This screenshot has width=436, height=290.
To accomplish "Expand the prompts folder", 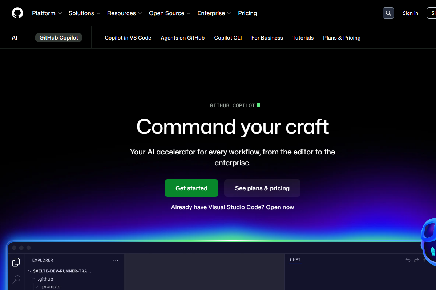I will tap(48, 286).
